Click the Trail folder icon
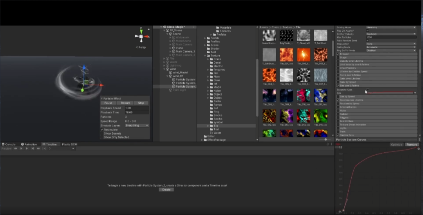This screenshot has height=215, width=423. click(211, 129)
